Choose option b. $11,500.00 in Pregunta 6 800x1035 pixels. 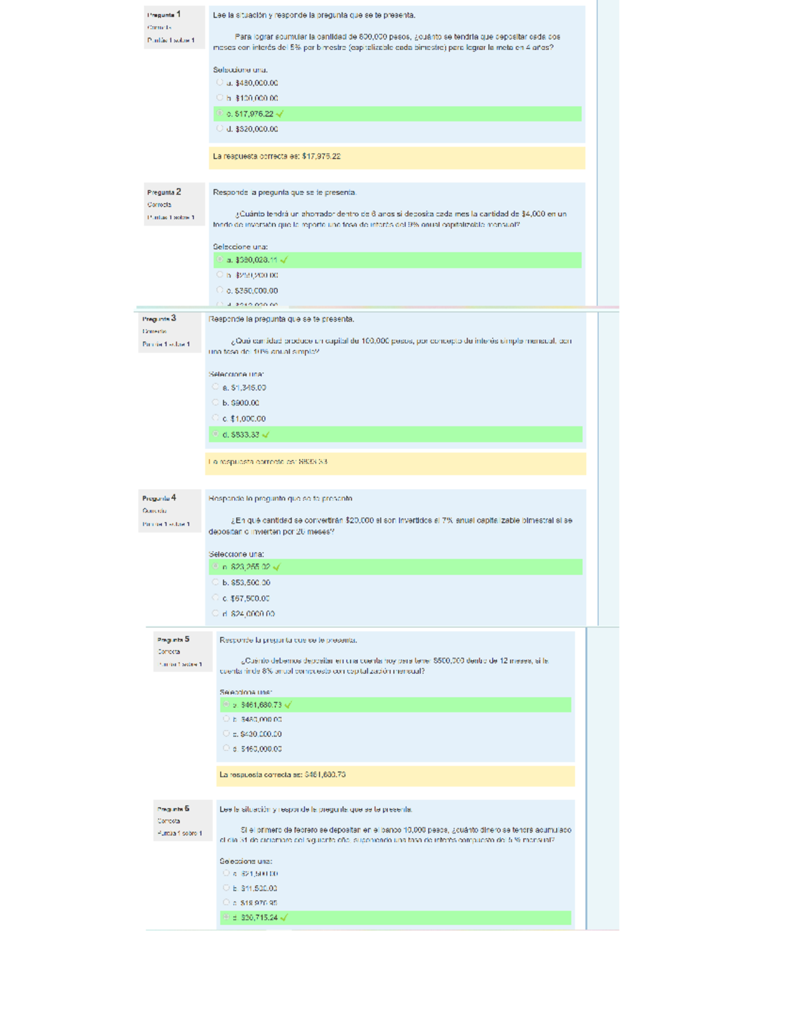coord(226,888)
